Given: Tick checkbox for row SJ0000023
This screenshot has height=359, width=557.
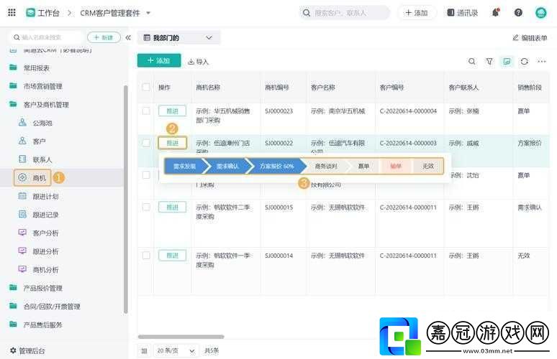Looking at the screenshot, I should (146, 111).
